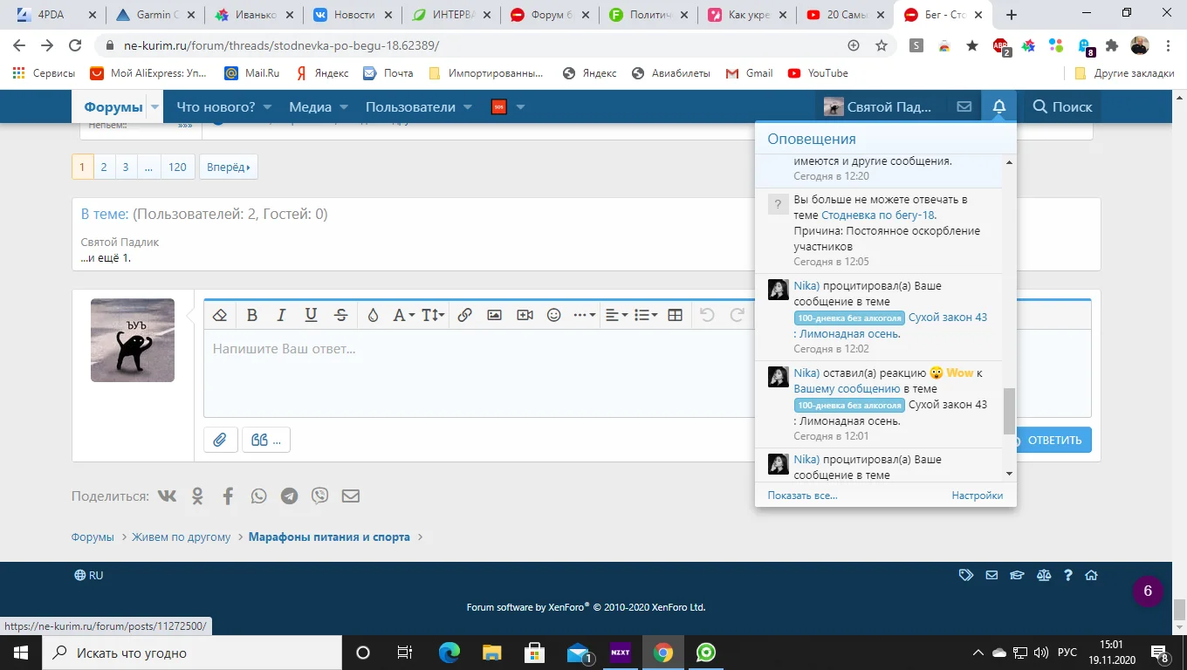
Task: Share the thread via the Telegram icon
Action: (289, 496)
